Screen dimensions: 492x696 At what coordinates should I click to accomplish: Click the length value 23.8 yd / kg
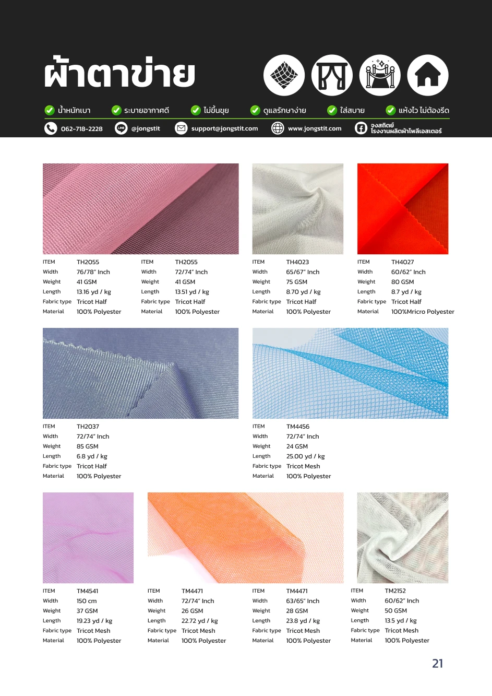tap(303, 621)
